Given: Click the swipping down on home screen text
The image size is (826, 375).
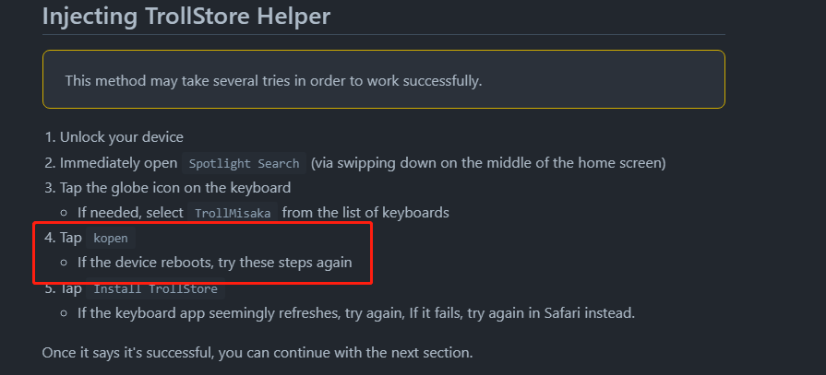Looking at the screenshot, I should click(488, 163).
